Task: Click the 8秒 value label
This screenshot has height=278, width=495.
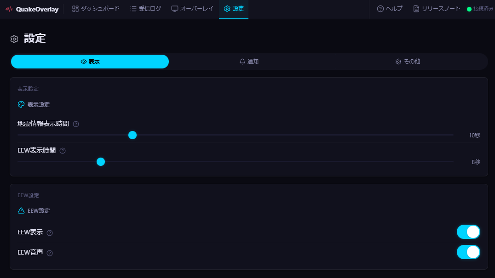Action: click(476, 162)
